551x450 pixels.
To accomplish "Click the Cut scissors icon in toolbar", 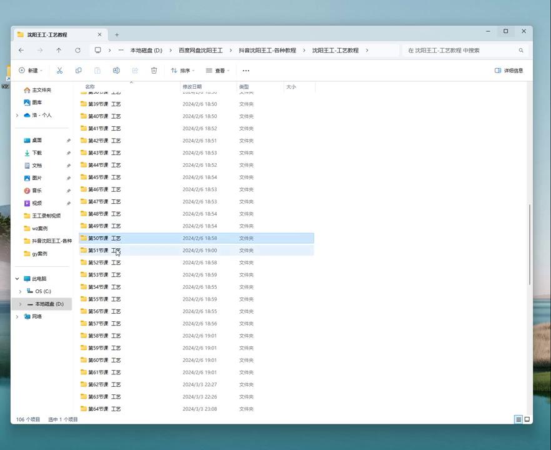I will [x=59, y=71].
